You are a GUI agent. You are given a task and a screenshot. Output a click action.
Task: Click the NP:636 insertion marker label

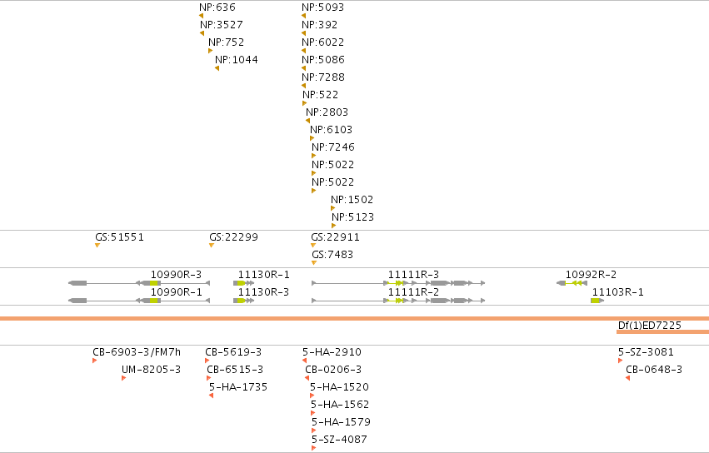tap(217, 7)
